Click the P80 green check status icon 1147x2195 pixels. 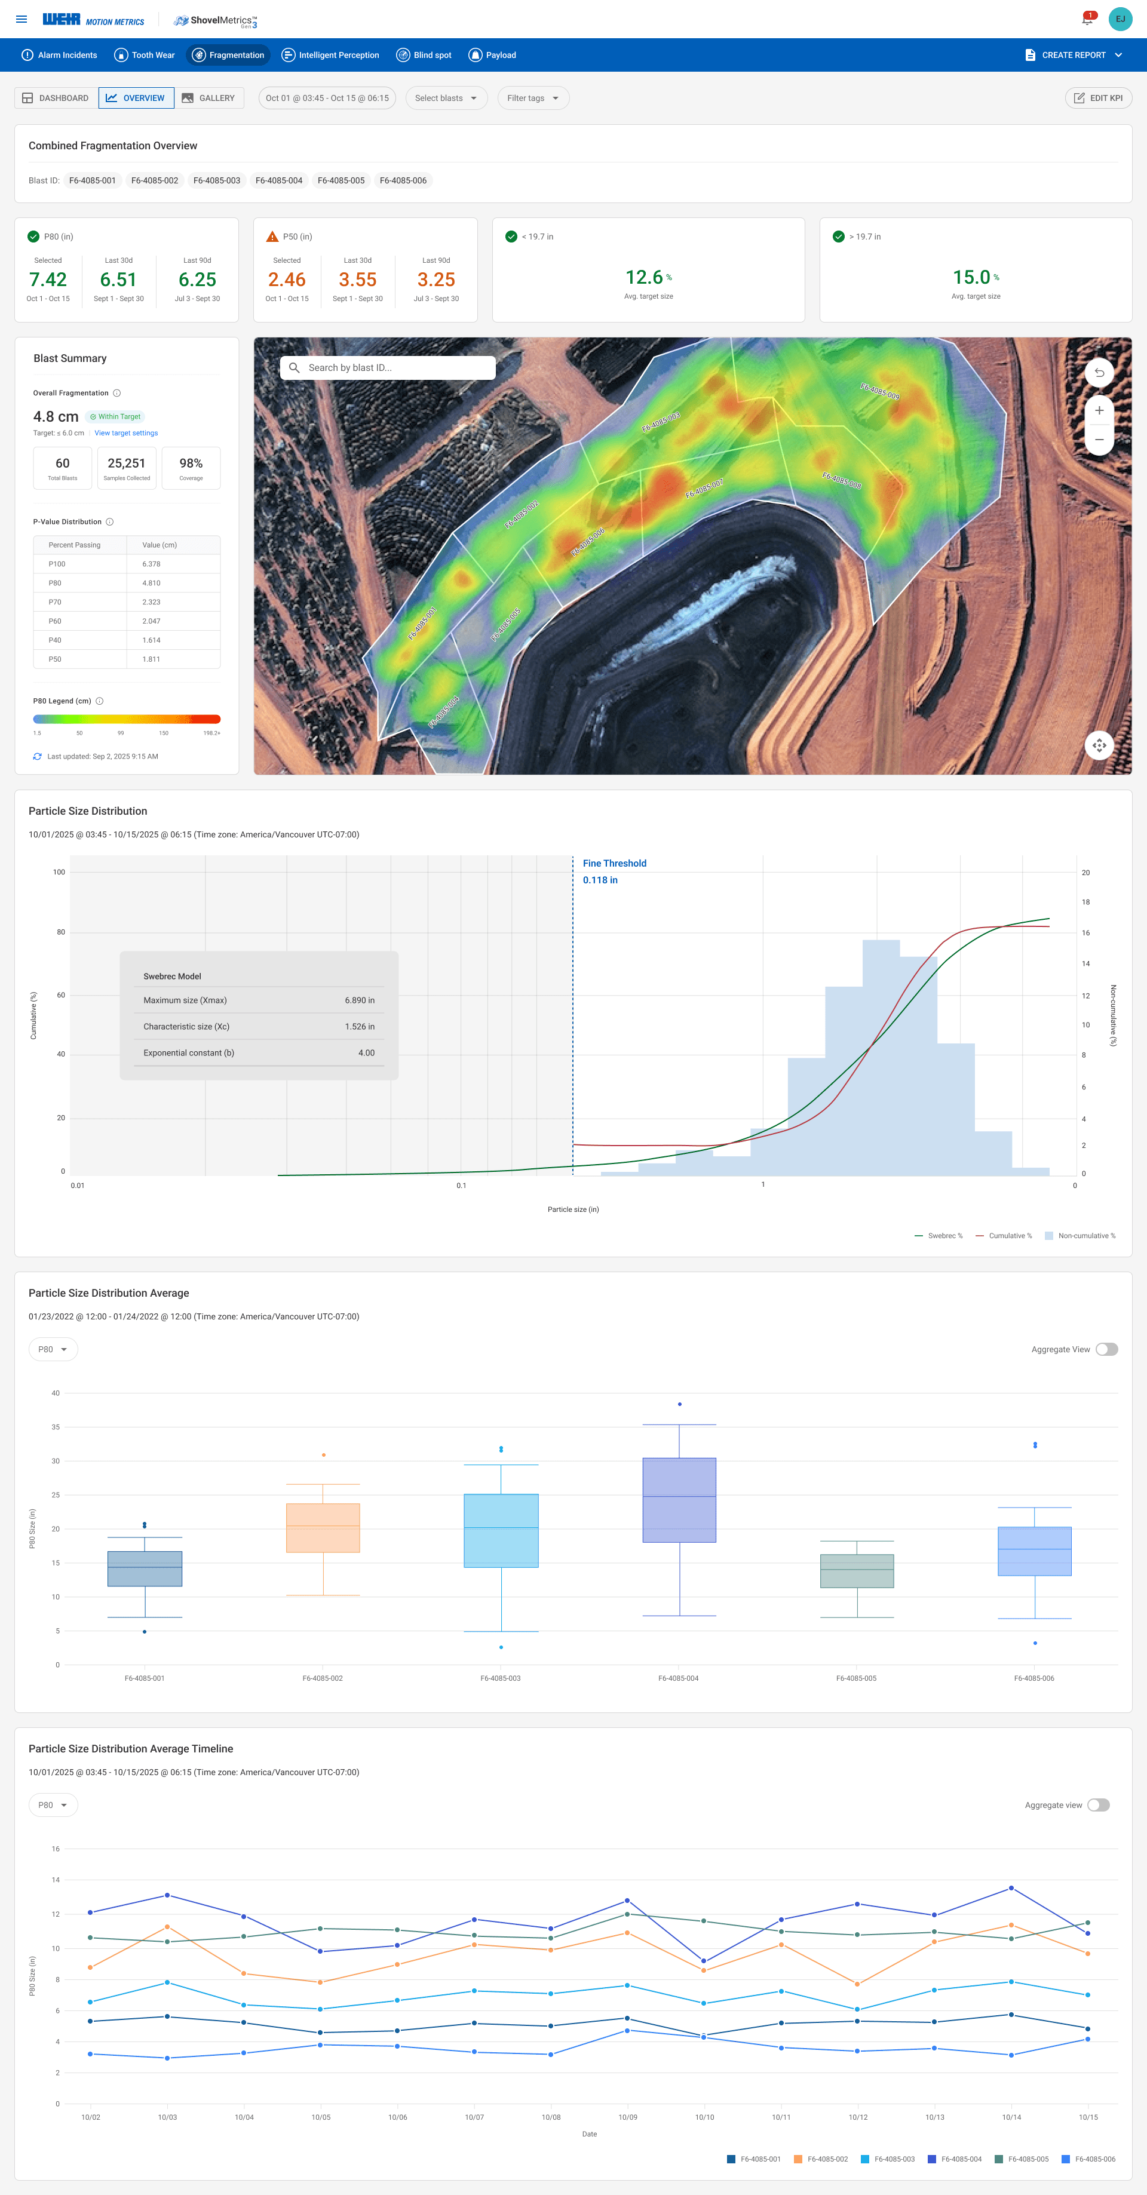click(33, 237)
